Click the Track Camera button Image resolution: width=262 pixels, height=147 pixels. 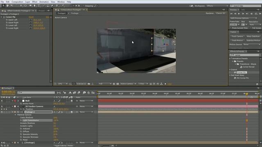(x=237, y=36)
